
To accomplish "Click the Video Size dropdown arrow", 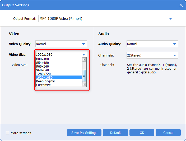I will pyautogui.click(x=83, y=55).
